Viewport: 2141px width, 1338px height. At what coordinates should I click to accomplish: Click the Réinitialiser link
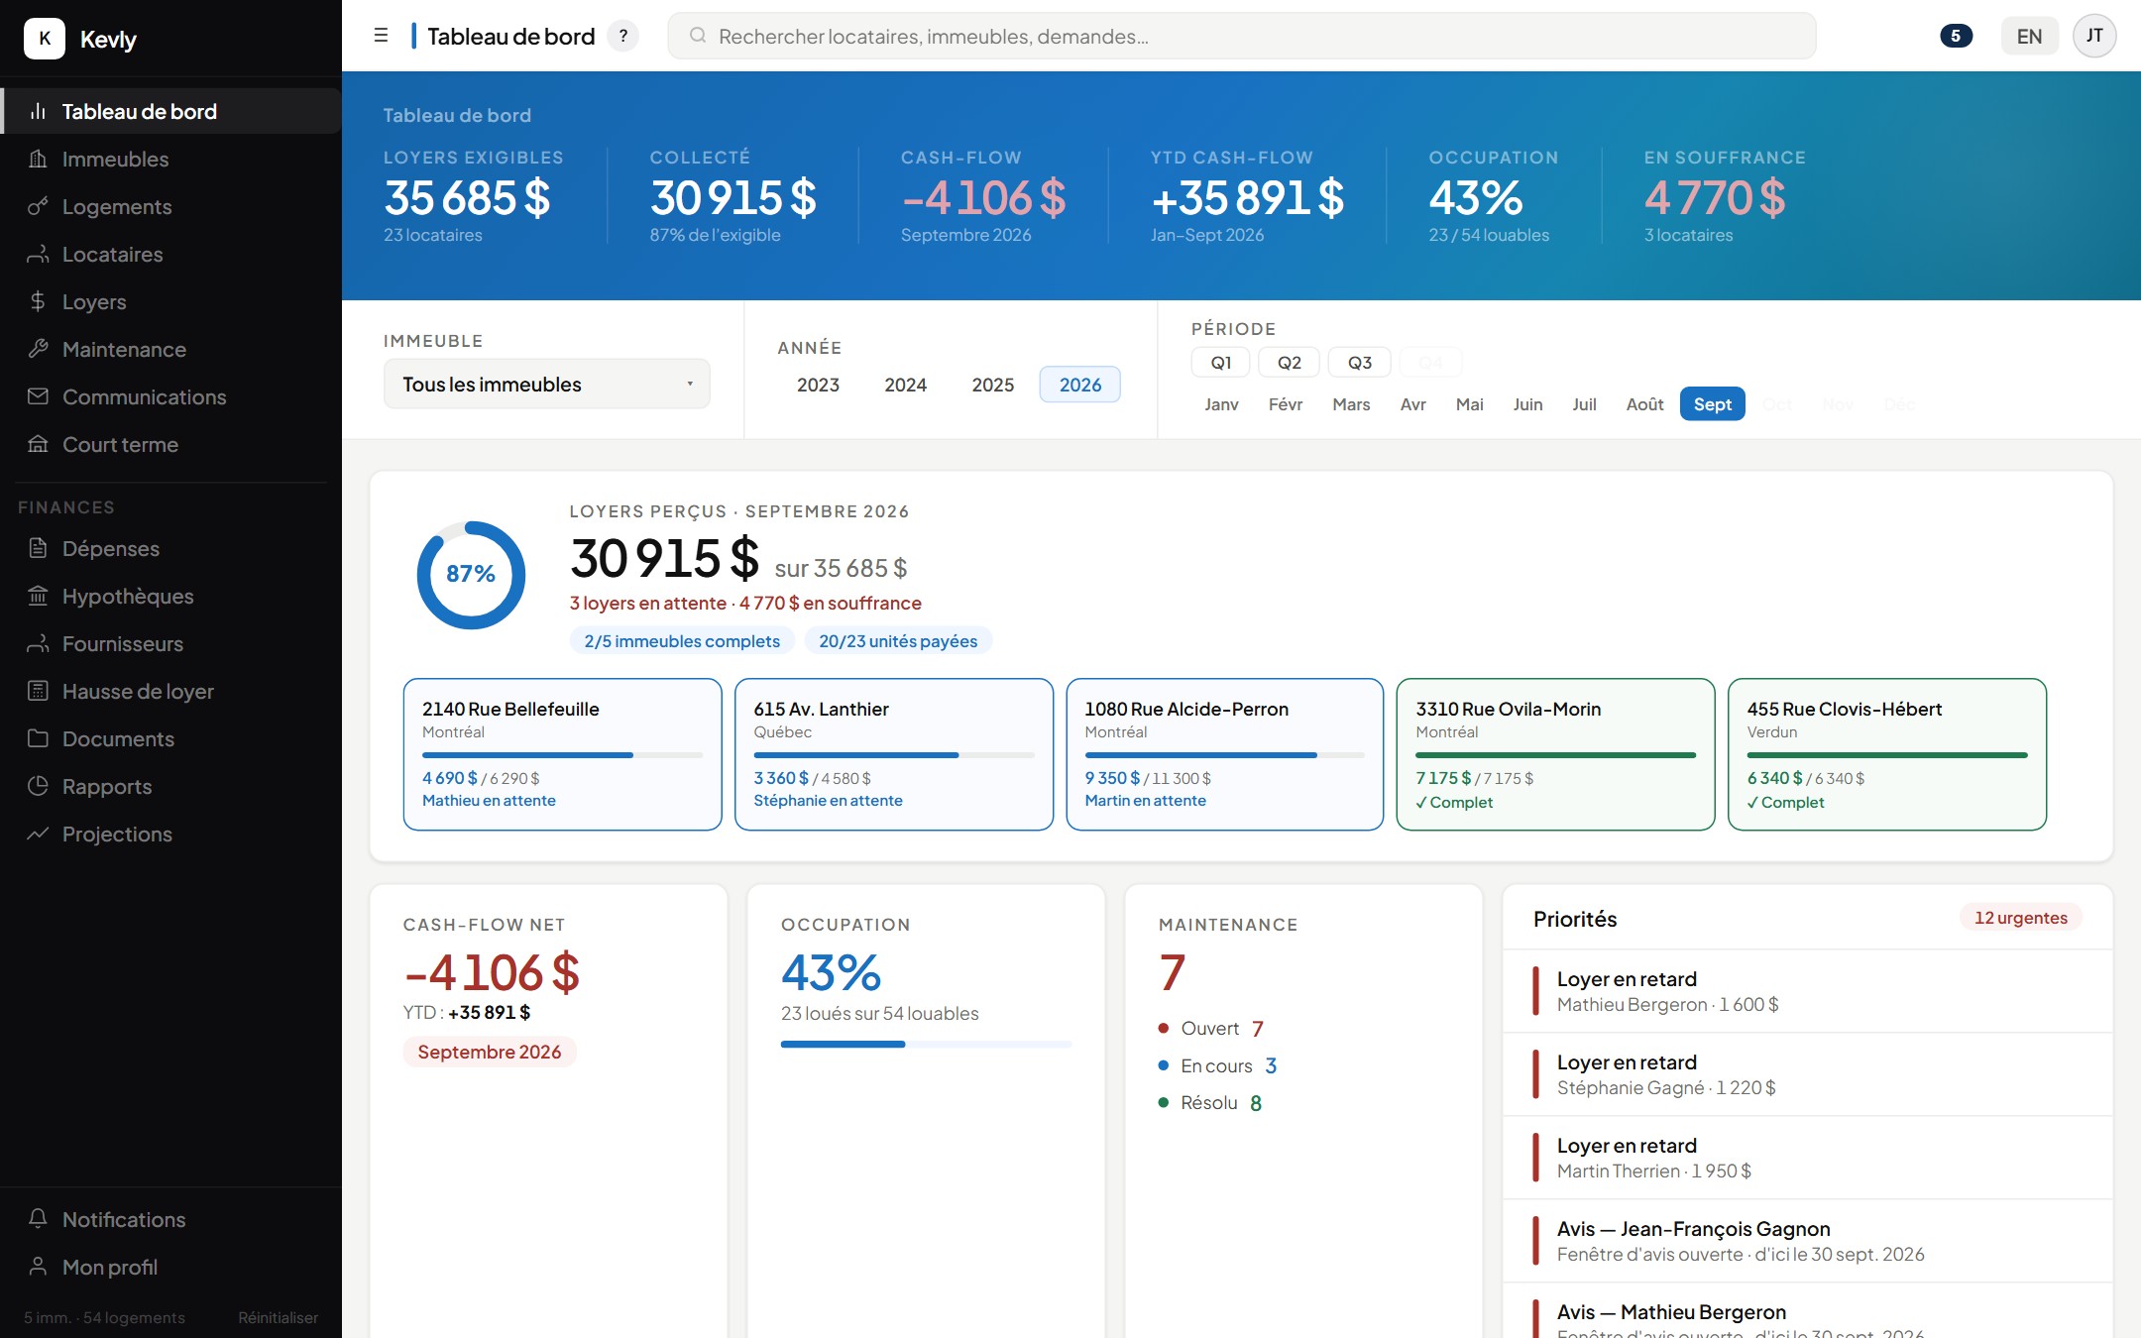(x=278, y=1317)
